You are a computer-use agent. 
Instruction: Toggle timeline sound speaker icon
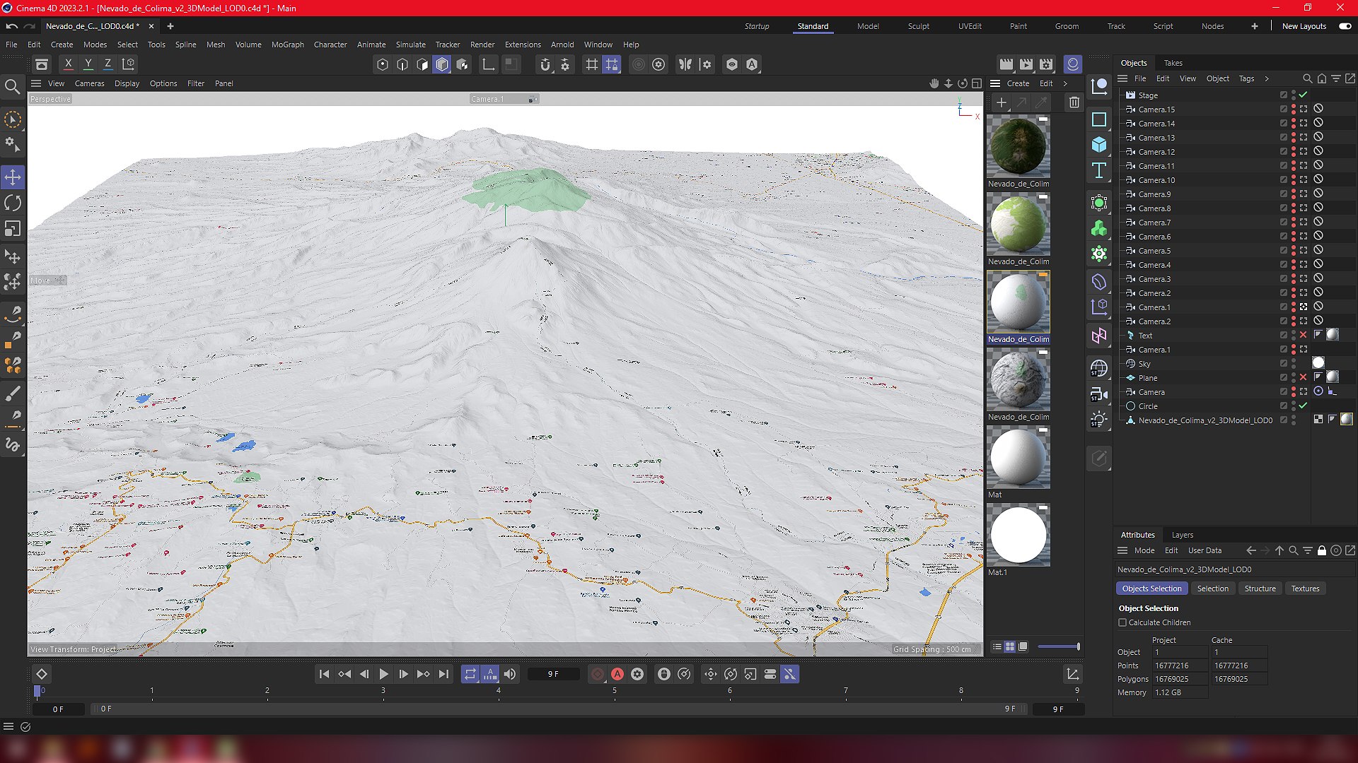click(510, 675)
